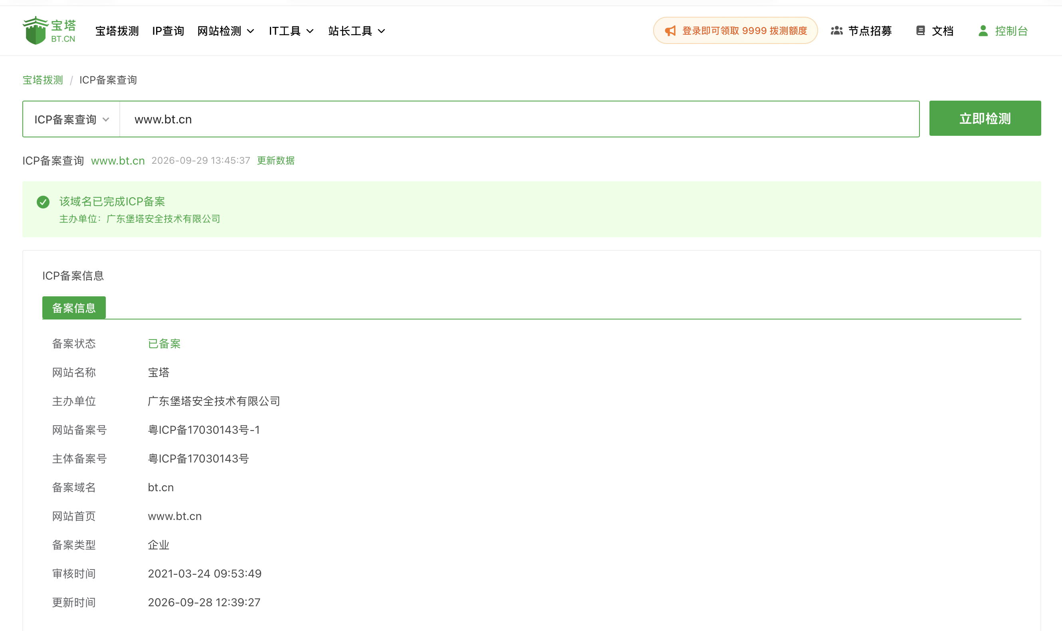The width and height of the screenshot is (1062, 631).
Task: Click the 文档 document icon
Action: (921, 31)
